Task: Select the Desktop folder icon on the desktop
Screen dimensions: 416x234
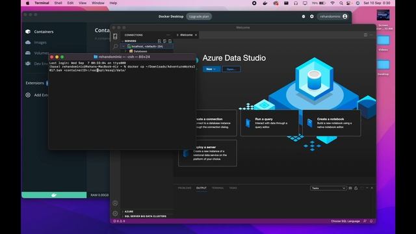Action: click(383, 65)
